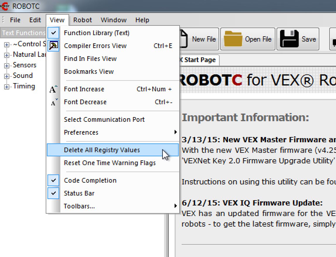Click the Text Functions panel header
Image resolution: width=336 pixels, height=257 pixels.
[x=23, y=33]
